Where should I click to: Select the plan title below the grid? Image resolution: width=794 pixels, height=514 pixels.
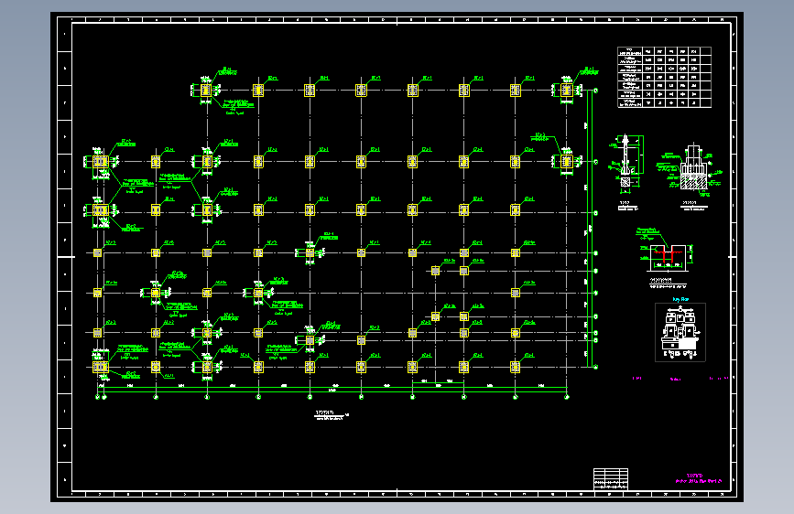(332, 415)
